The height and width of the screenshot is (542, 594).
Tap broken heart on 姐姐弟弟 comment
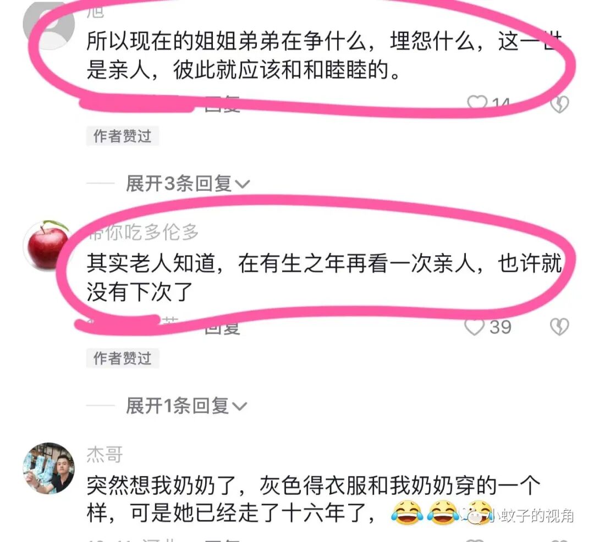(x=559, y=104)
